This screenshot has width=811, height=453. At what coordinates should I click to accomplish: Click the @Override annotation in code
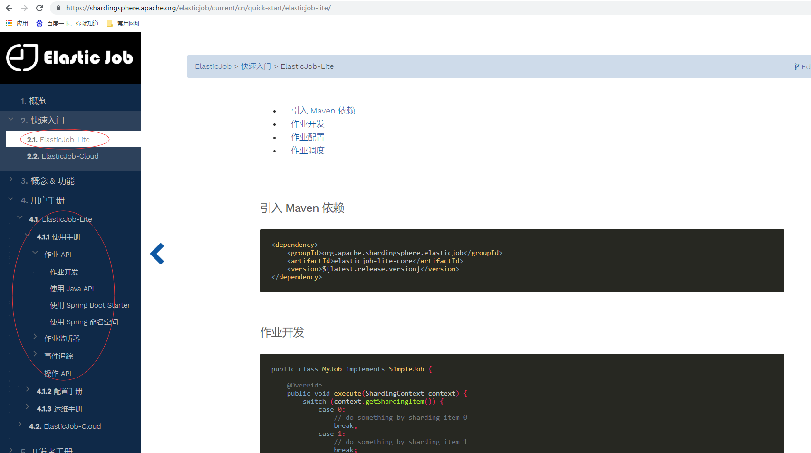tap(304, 385)
